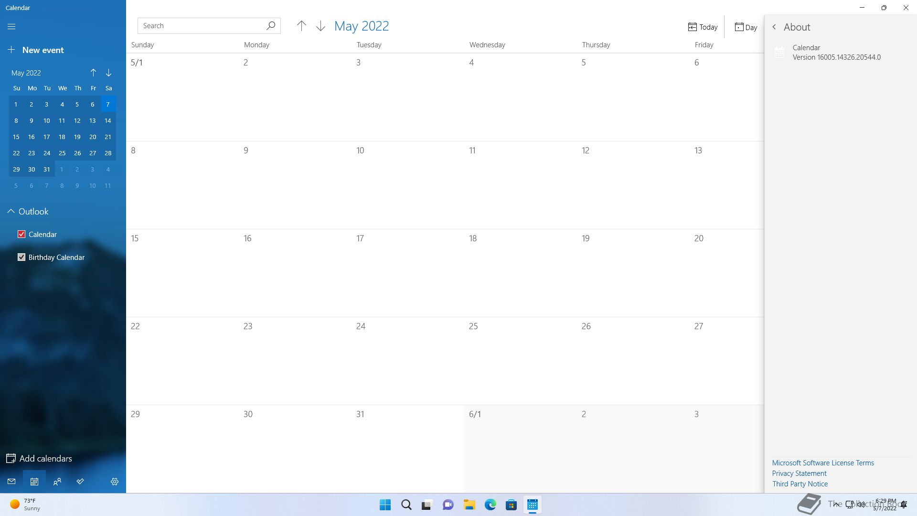917x516 pixels.
Task: Open Microsoft Software License Terms link
Action: (823, 463)
